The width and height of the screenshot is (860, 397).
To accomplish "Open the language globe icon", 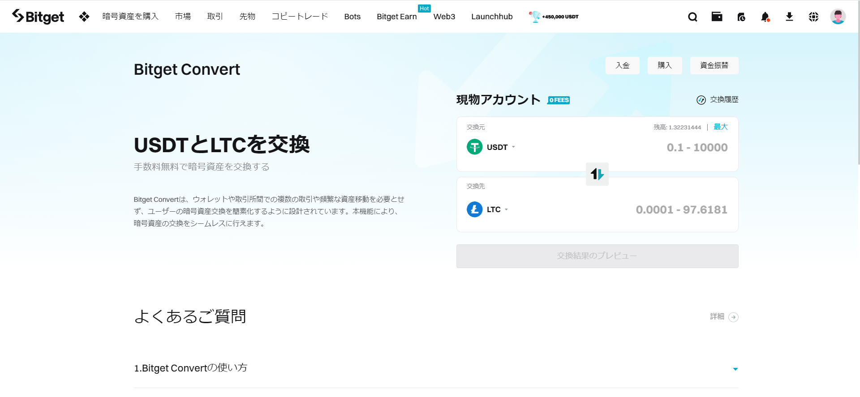I will [813, 17].
